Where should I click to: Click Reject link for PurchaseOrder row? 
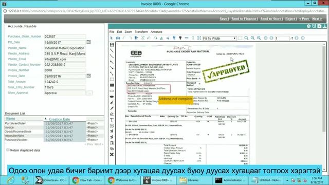92,123
